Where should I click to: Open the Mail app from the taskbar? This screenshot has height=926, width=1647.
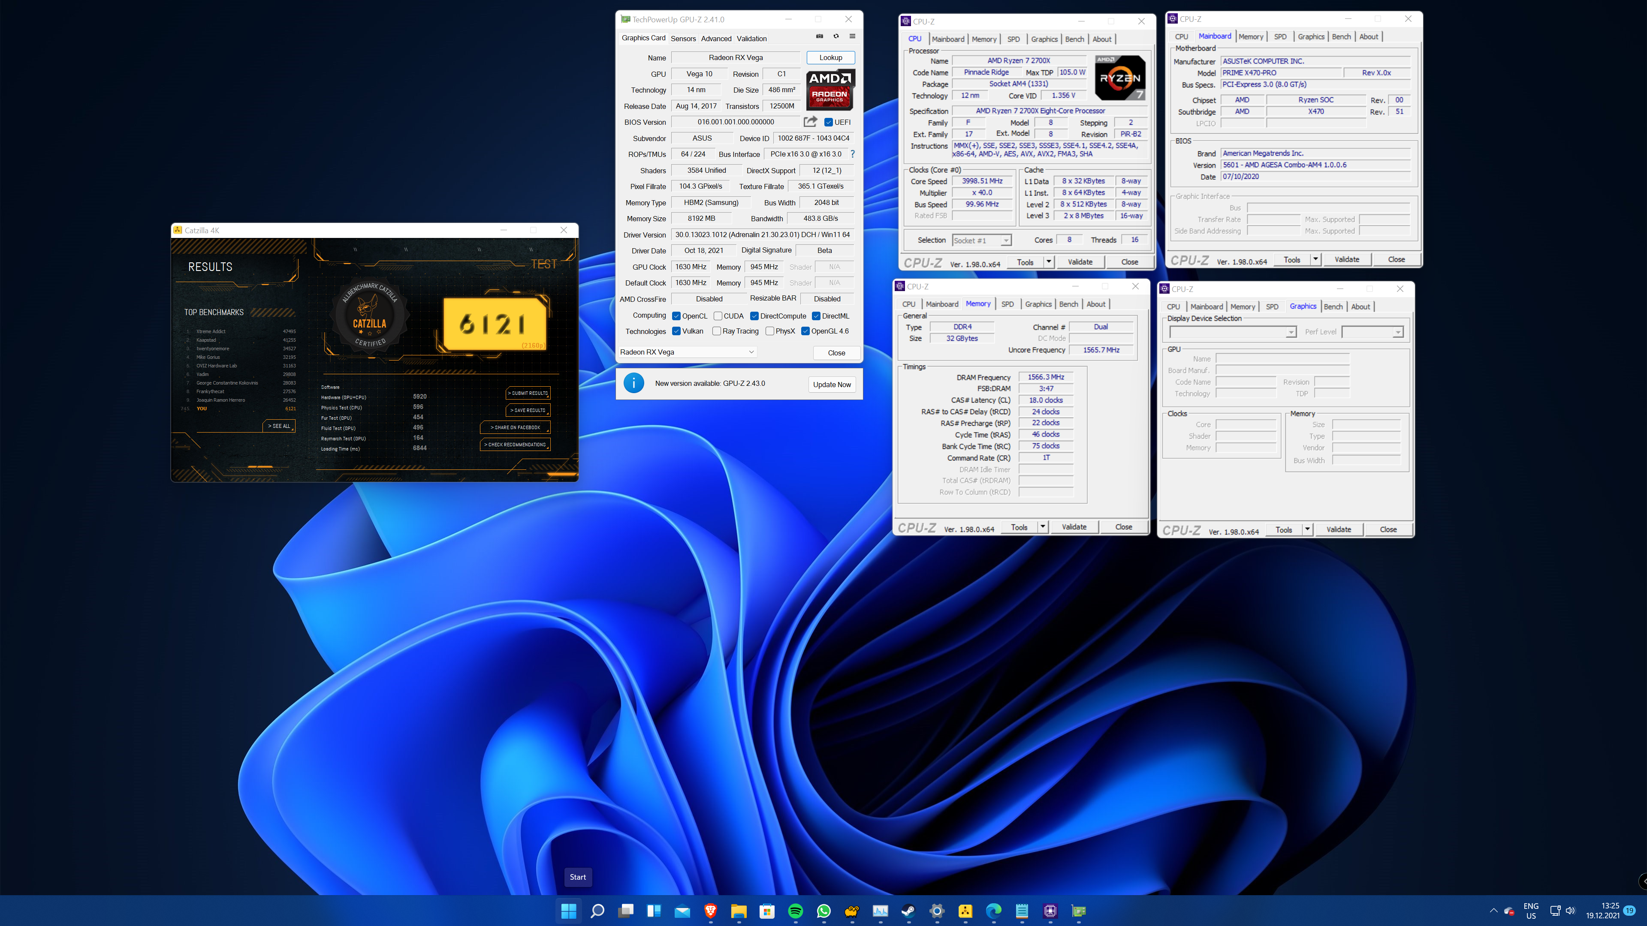tap(682, 911)
